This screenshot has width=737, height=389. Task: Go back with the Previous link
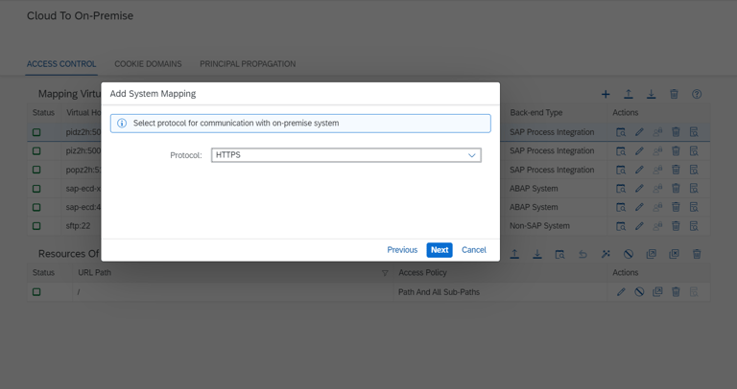click(402, 250)
